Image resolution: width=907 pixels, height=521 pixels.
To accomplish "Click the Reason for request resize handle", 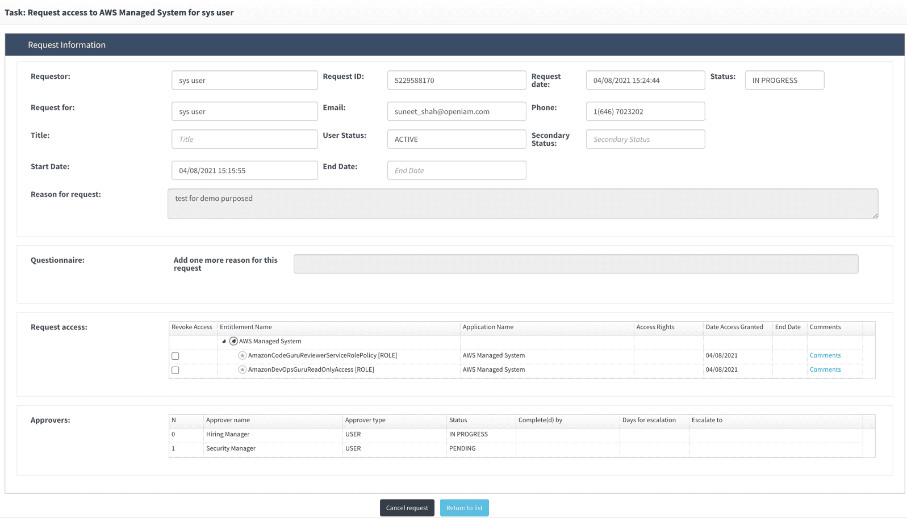I will (875, 216).
